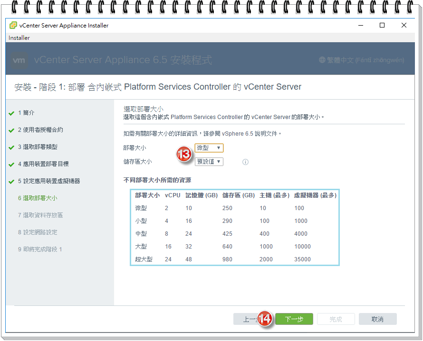423x341 pixels.
Task: Click the 中型 row label in the table
Action: tap(141, 234)
